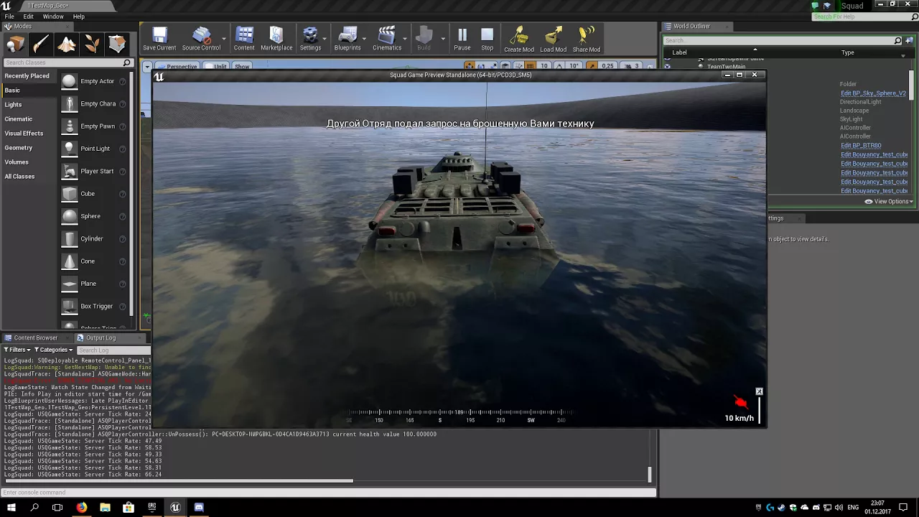Click the Search Classes input field

(67, 62)
